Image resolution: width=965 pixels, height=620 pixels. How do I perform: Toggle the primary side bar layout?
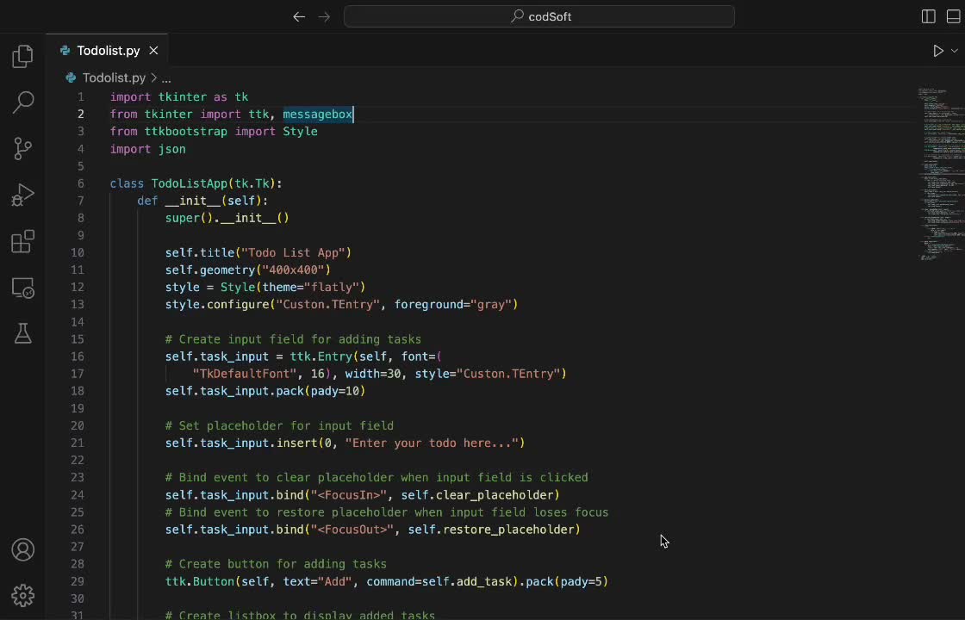click(928, 16)
